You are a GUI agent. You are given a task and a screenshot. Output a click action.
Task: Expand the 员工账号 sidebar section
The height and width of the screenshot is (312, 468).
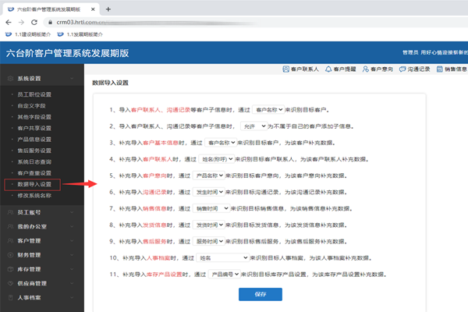tap(42, 212)
